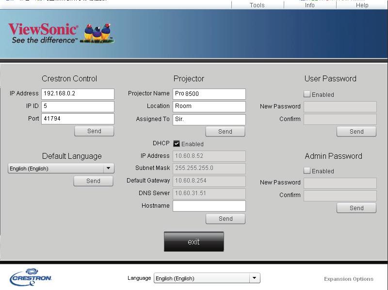Open the Info tab
The height and width of the screenshot is (290, 388).
pyautogui.click(x=310, y=5)
